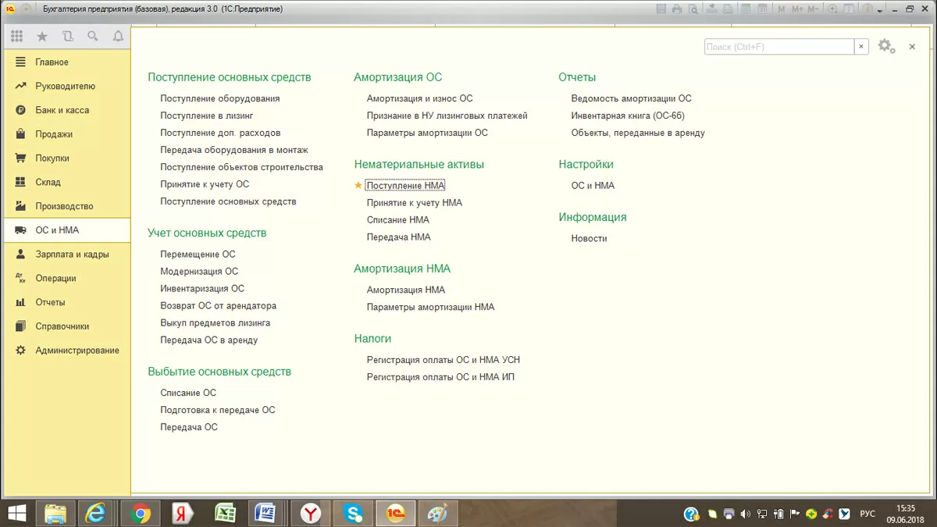937x527 pixels.
Task: Open the History scroll icon
Action: pyautogui.click(x=67, y=36)
